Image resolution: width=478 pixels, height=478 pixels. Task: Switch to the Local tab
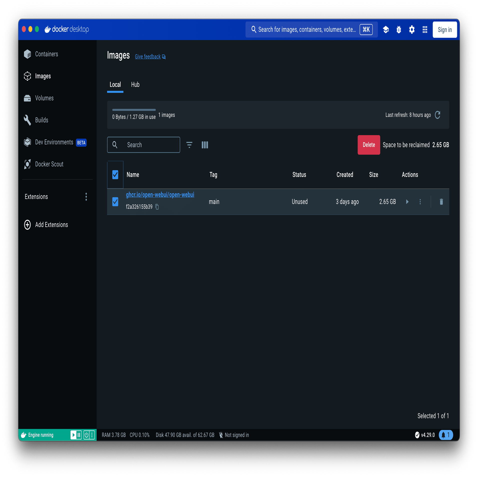pos(115,85)
